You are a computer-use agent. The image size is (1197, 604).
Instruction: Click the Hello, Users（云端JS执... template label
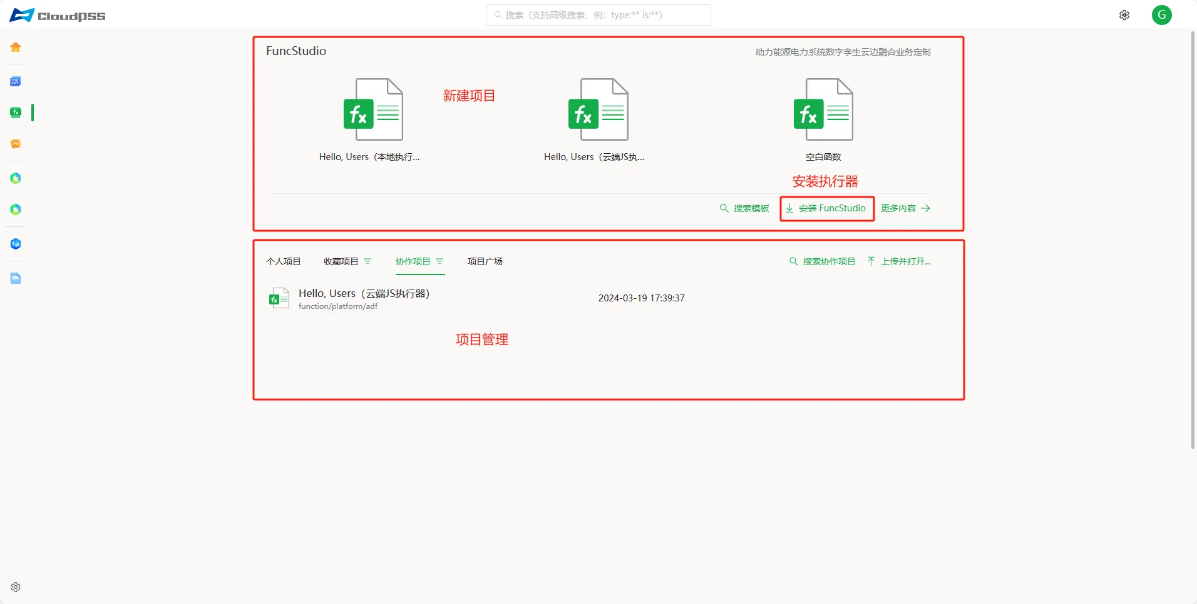tap(594, 157)
